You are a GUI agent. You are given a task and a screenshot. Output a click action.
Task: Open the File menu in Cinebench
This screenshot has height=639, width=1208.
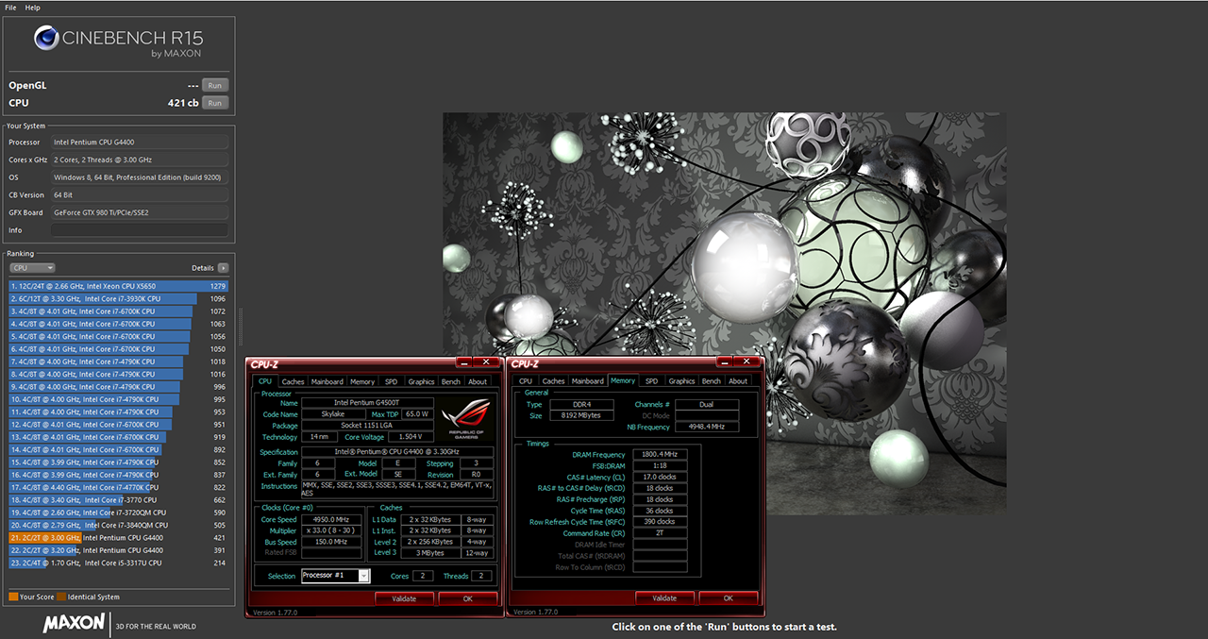pyautogui.click(x=10, y=8)
